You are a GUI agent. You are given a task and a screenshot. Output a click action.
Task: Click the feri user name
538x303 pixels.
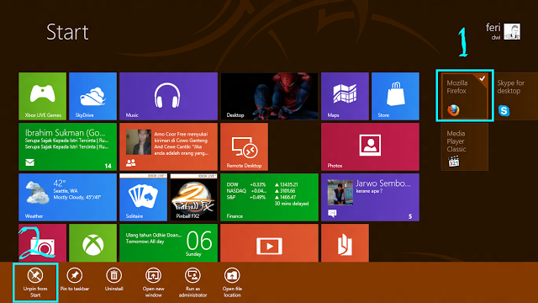coord(493,28)
